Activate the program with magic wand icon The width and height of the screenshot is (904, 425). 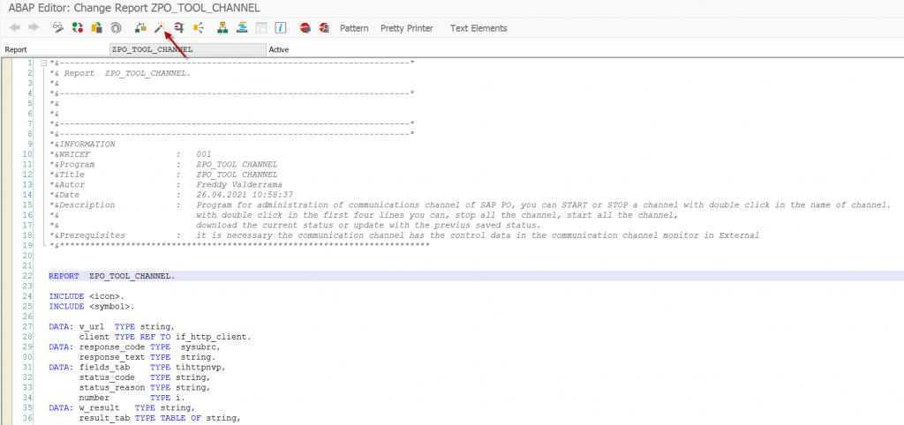[x=160, y=27]
